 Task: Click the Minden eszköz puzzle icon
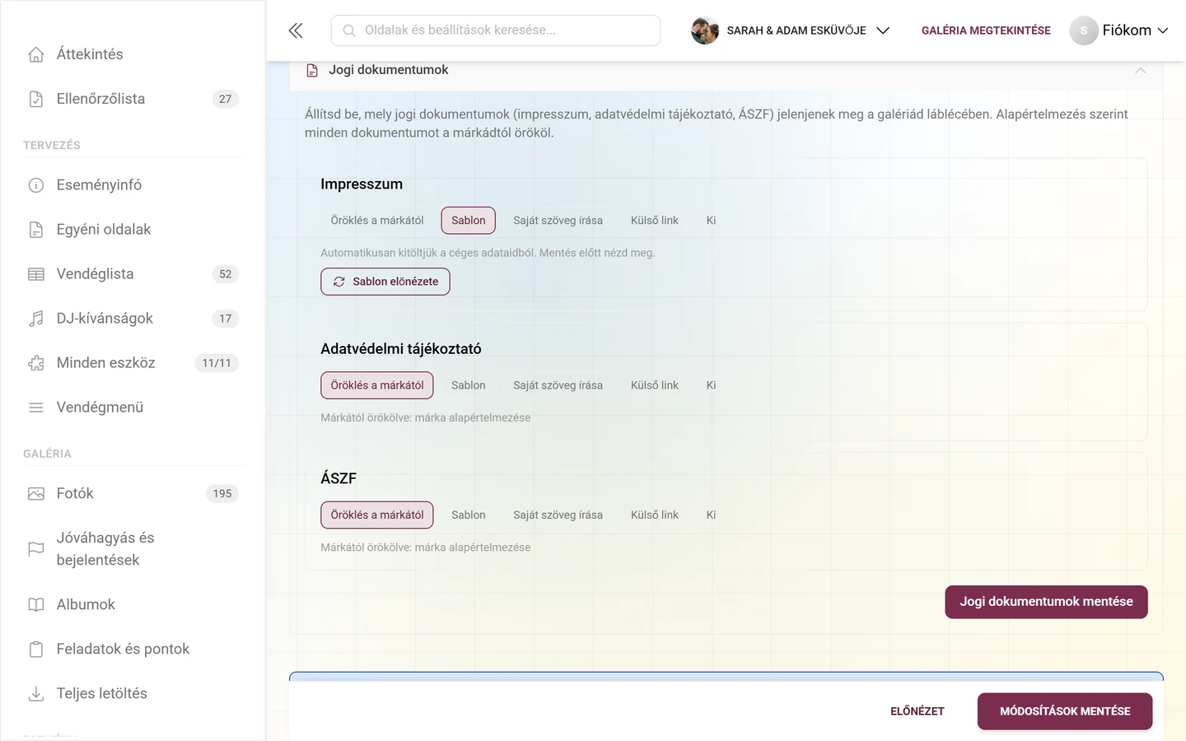point(36,363)
